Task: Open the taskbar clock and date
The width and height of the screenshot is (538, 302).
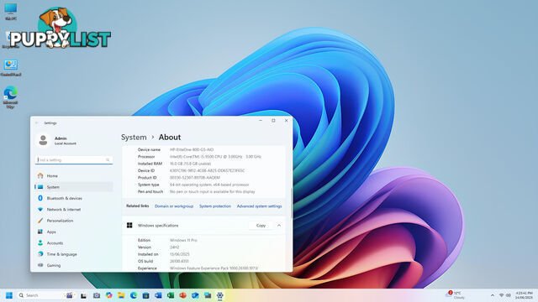Action: 524,295
